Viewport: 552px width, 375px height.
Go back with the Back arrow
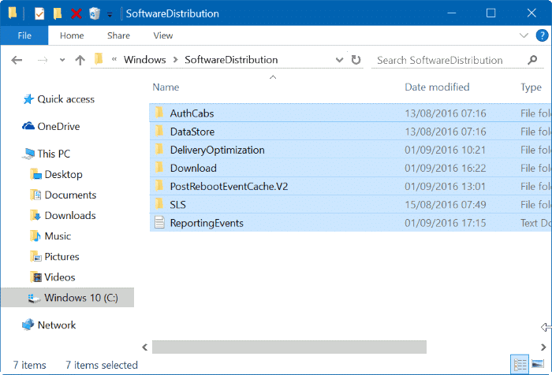coord(17,60)
